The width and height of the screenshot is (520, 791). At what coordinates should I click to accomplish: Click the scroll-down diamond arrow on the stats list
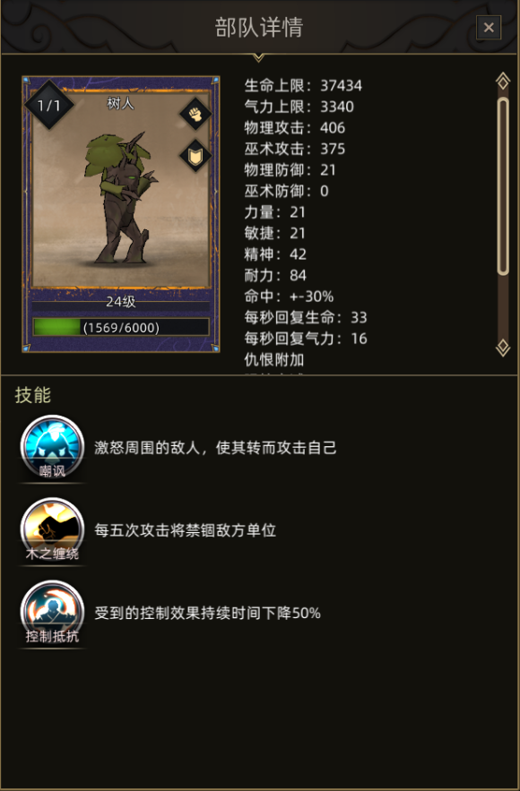click(503, 348)
